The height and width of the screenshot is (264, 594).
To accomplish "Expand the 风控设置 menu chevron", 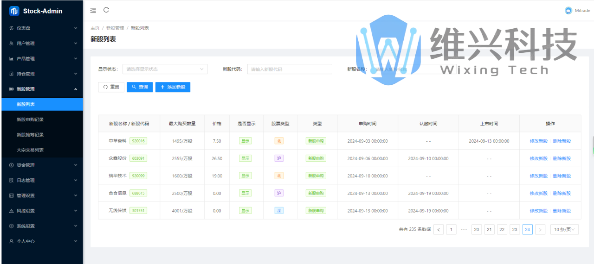I will point(76,211).
